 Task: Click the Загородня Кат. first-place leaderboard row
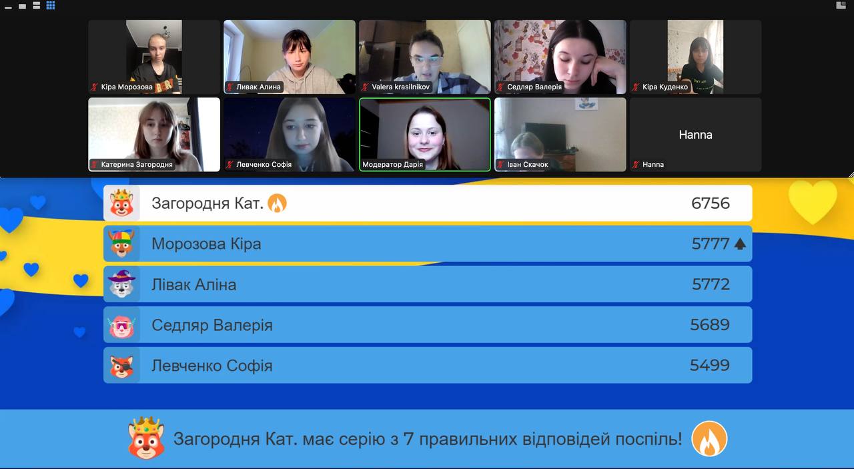[427, 203]
